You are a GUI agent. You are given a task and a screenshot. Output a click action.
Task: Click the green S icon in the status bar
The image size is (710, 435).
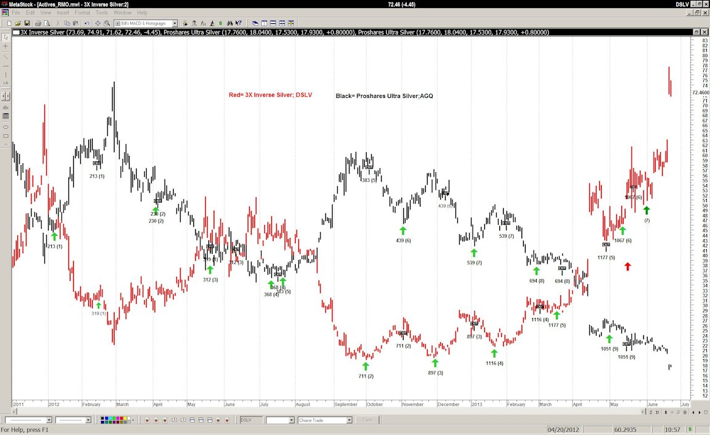690,429
